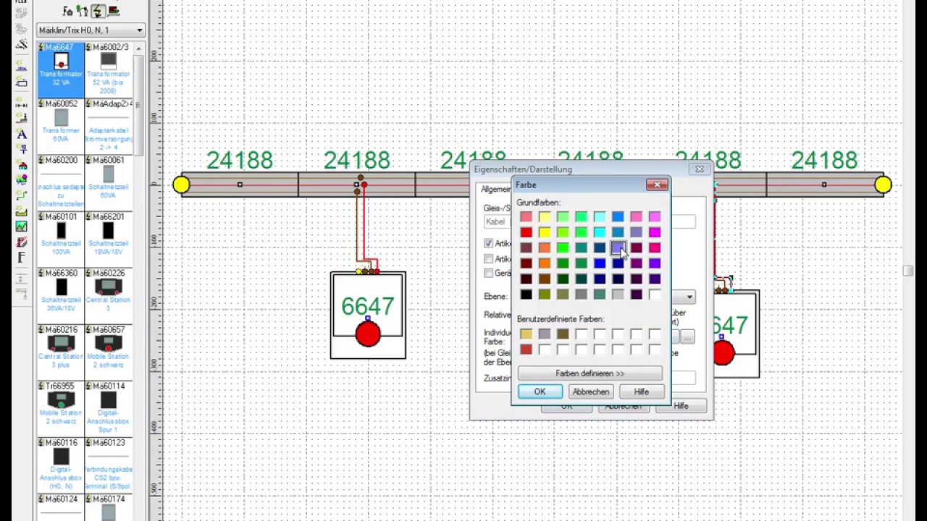927x521 pixels.
Task: Pick Mä66360 Schaltnetzteil 36VA/18V item
Action: 61,296
